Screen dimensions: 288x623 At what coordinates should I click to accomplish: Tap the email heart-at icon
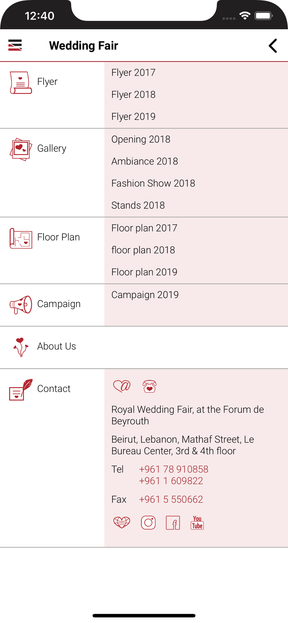(122, 386)
